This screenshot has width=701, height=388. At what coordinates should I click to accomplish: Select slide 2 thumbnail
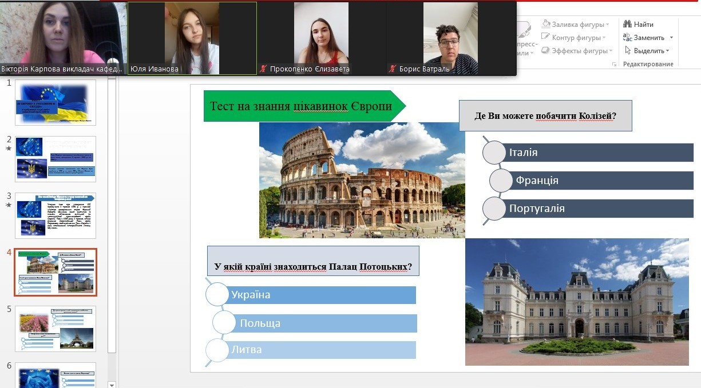coord(56,159)
